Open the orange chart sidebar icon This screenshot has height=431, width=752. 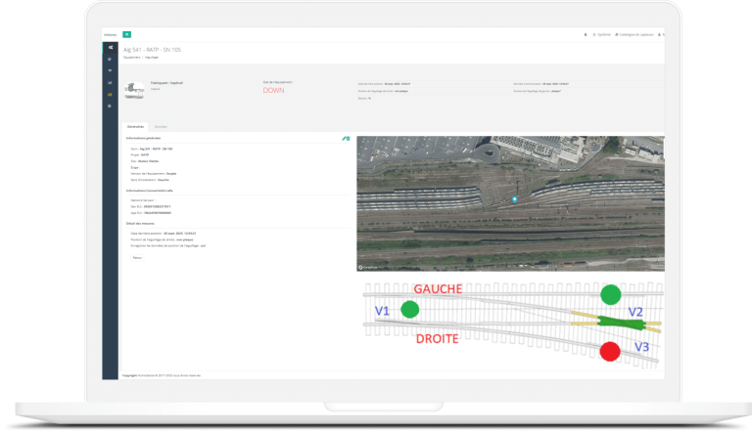pos(111,95)
